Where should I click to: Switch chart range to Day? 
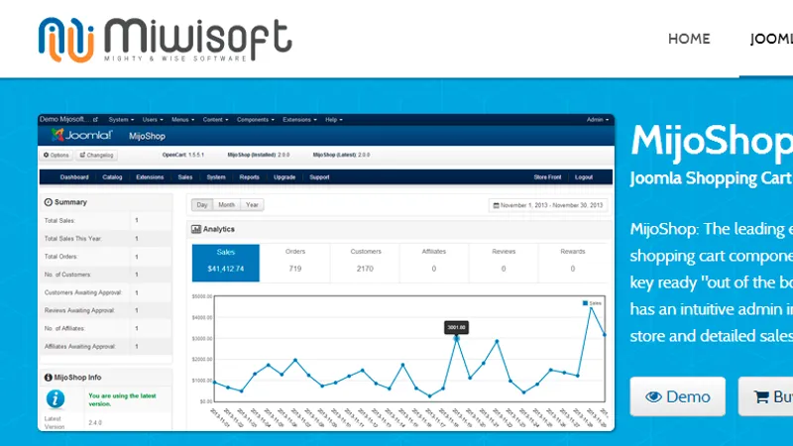202,205
